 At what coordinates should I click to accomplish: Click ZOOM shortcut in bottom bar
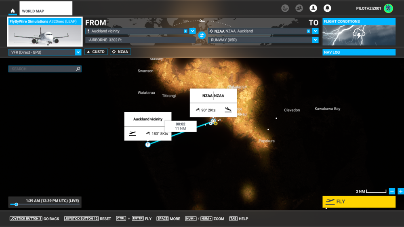pyautogui.click(x=219, y=219)
